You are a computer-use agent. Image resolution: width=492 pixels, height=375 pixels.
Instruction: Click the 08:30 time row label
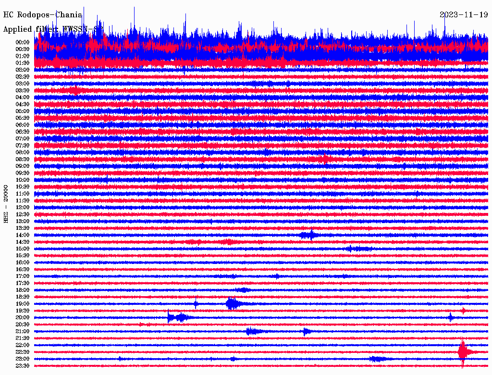click(22, 159)
